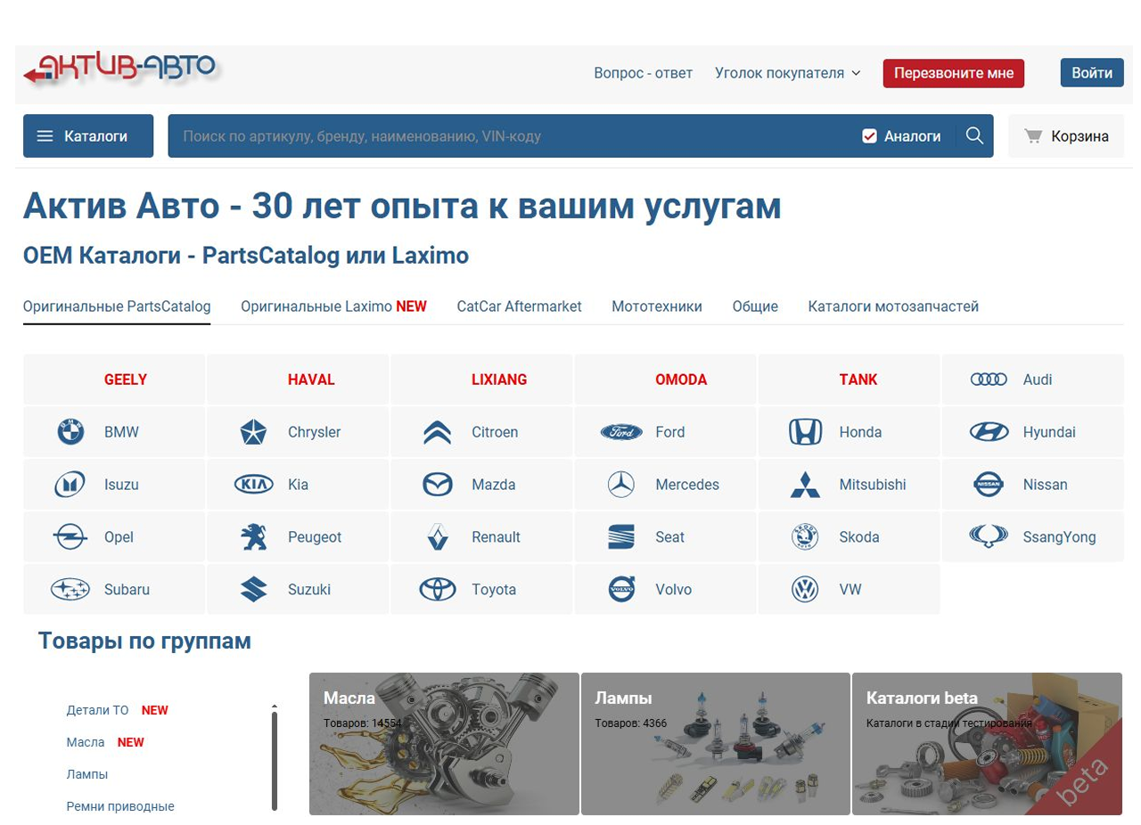This screenshot has width=1141, height=825.
Task: Switch to CatCar Aftermarket tab
Action: click(519, 306)
